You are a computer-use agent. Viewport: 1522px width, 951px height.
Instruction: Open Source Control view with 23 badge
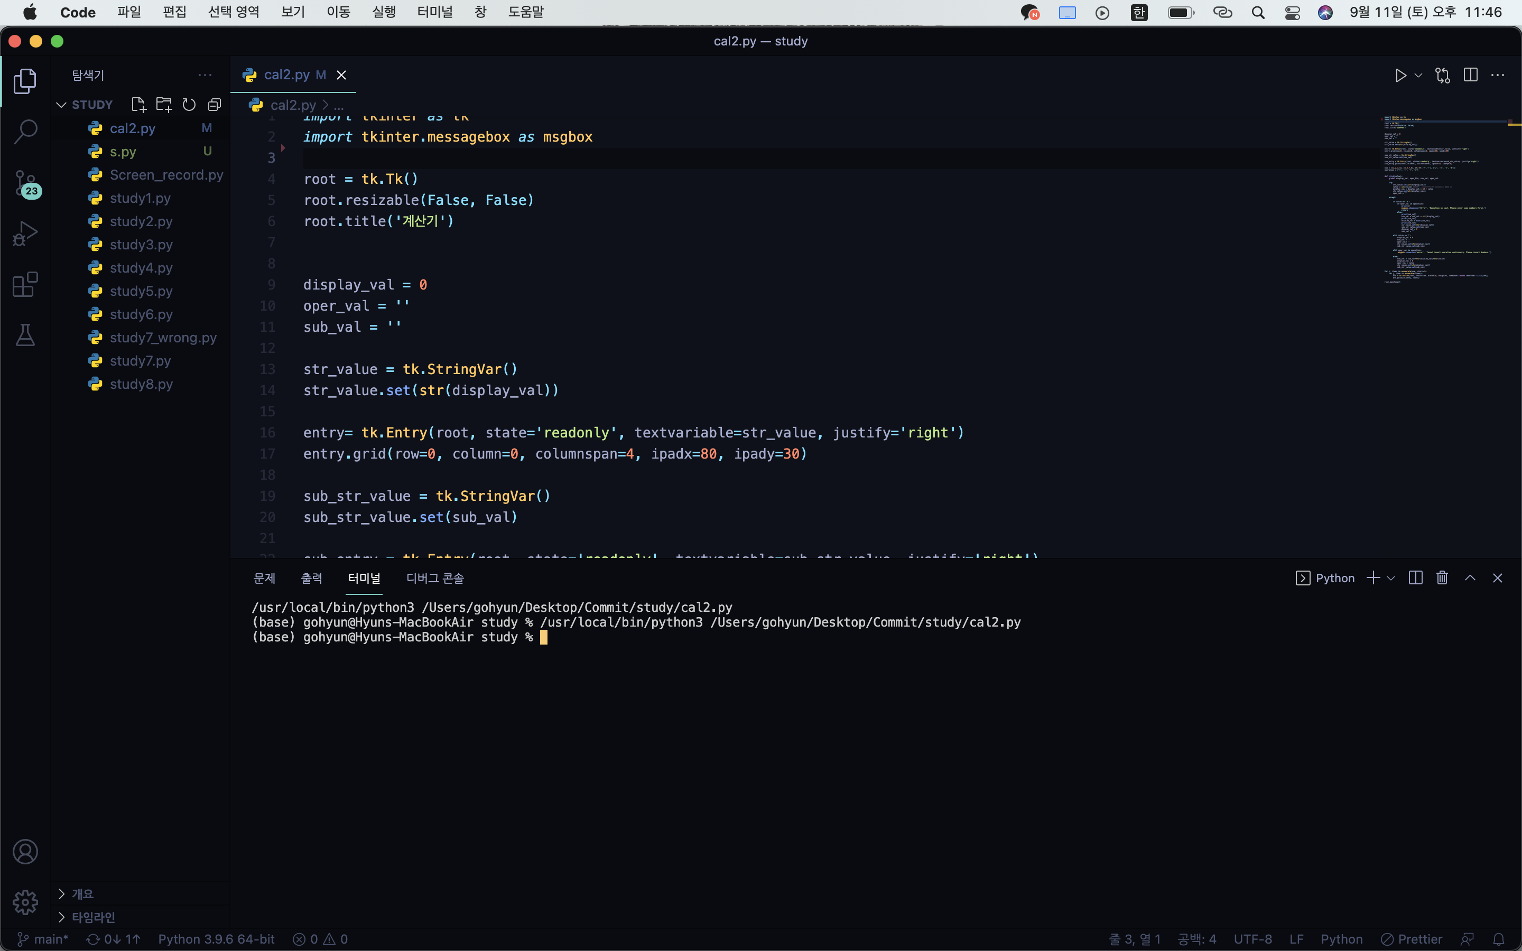pos(27,184)
